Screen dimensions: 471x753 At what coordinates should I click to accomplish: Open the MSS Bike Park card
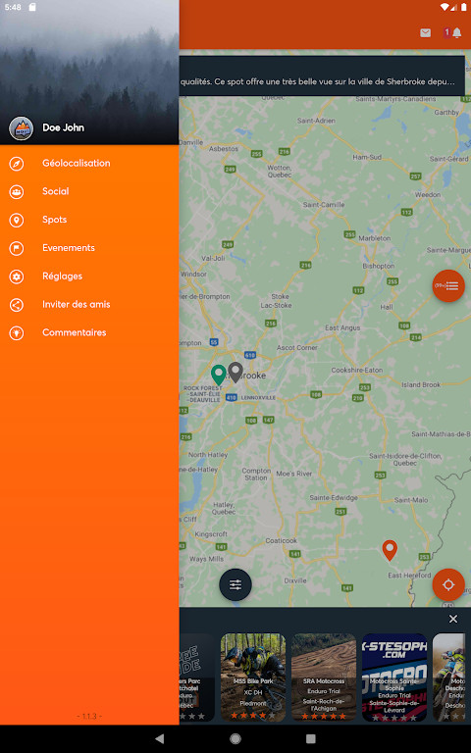pos(253,678)
